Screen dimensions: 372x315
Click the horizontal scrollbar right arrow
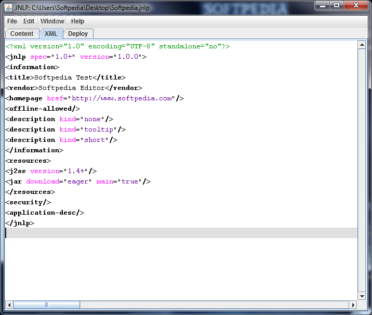coord(353,305)
